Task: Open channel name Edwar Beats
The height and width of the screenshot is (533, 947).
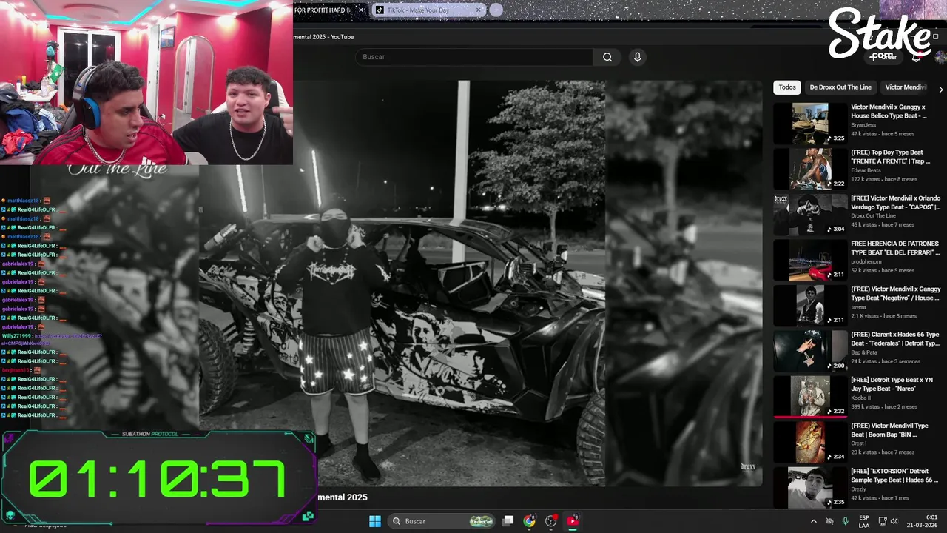Action: coord(866,170)
